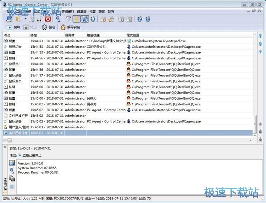This screenshot has height=203, width=266.
Task: Select the 文件已被打开 row
Action: (128, 116)
